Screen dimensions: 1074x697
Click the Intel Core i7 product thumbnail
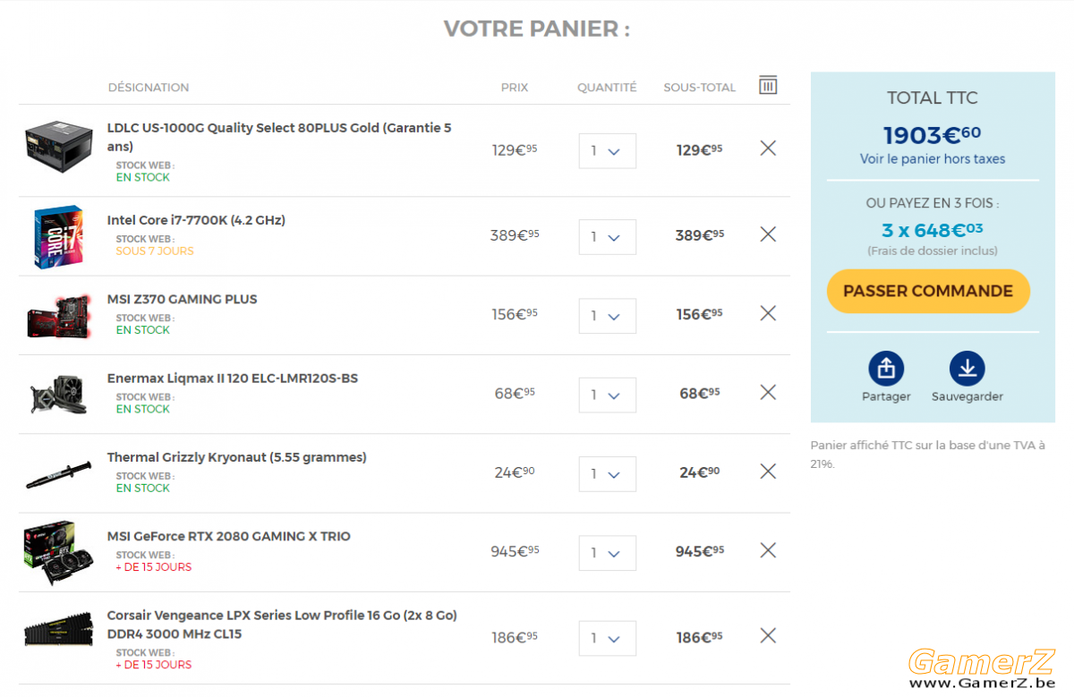[x=58, y=236]
